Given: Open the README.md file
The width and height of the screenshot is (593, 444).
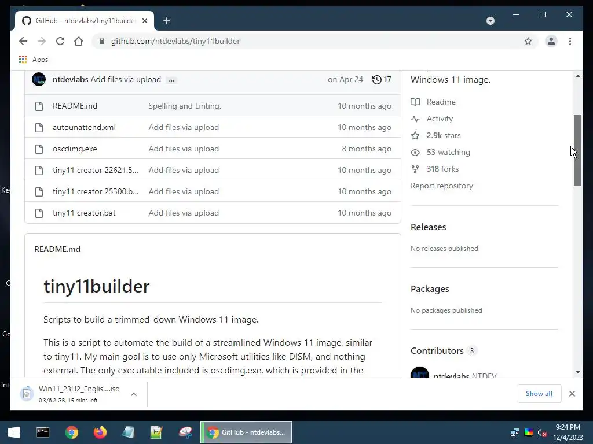Looking at the screenshot, I should [75, 106].
